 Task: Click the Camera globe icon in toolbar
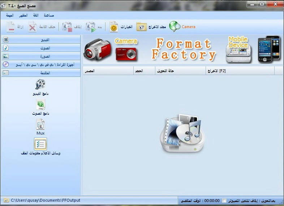coord(175,26)
